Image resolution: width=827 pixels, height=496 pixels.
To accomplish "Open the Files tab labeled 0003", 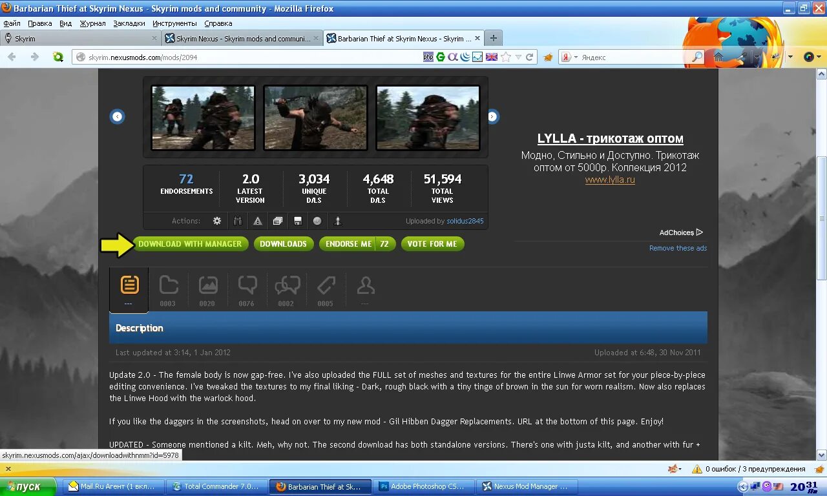I will [x=169, y=290].
